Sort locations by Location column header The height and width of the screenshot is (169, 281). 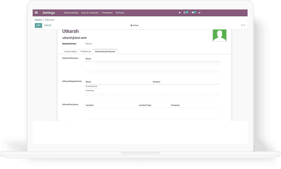point(90,105)
